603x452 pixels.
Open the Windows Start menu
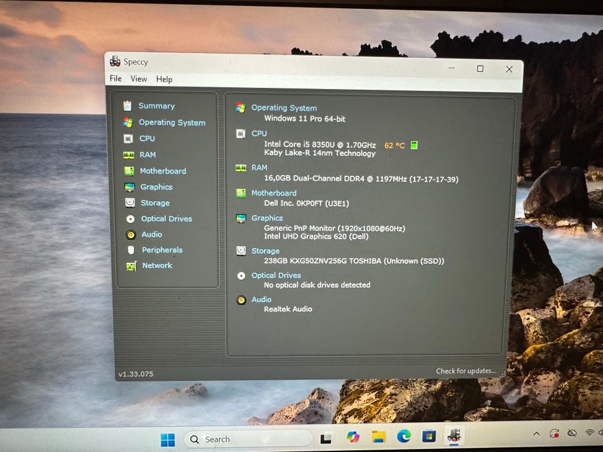pos(168,439)
